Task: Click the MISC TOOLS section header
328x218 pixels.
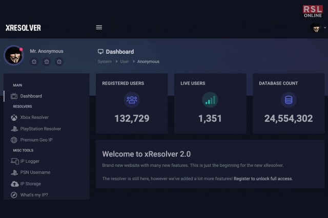Action: click(x=23, y=150)
